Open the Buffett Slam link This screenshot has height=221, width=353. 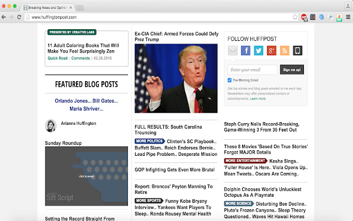148,148
